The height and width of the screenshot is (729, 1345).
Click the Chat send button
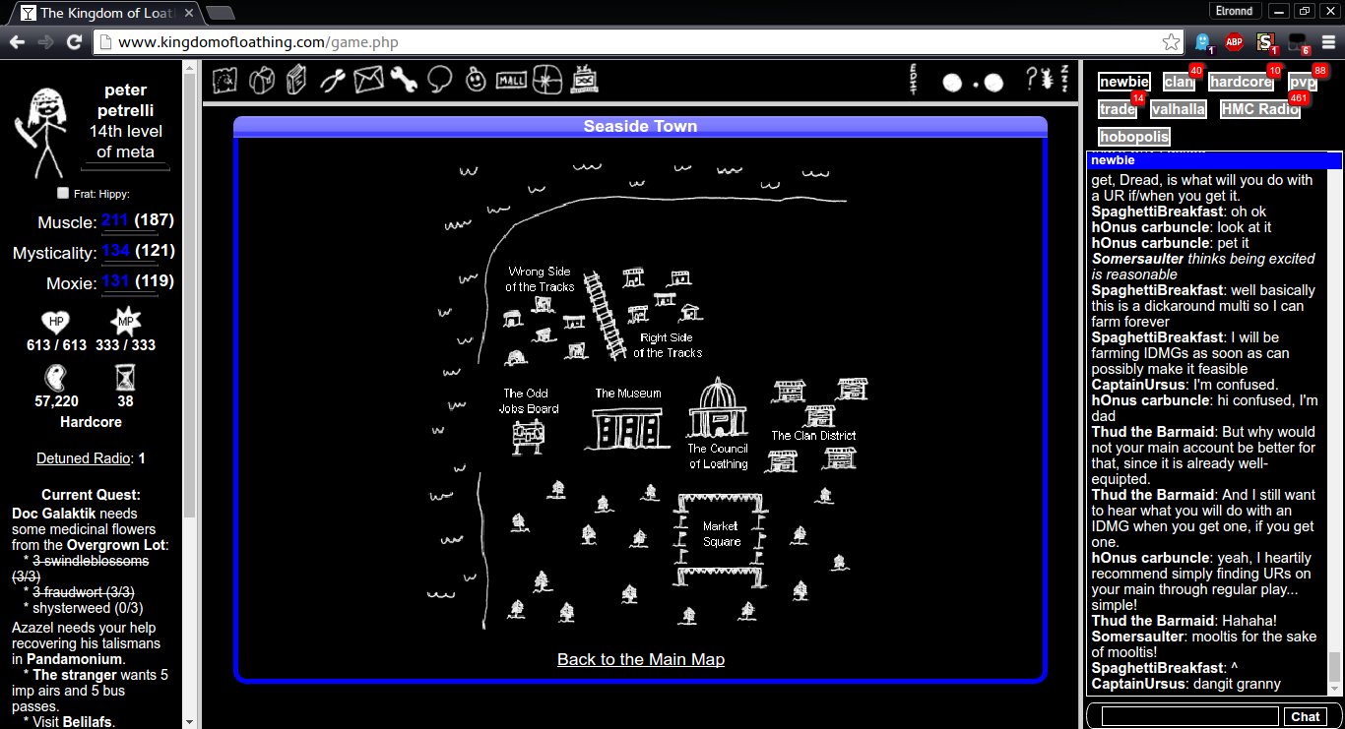[x=1306, y=716]
